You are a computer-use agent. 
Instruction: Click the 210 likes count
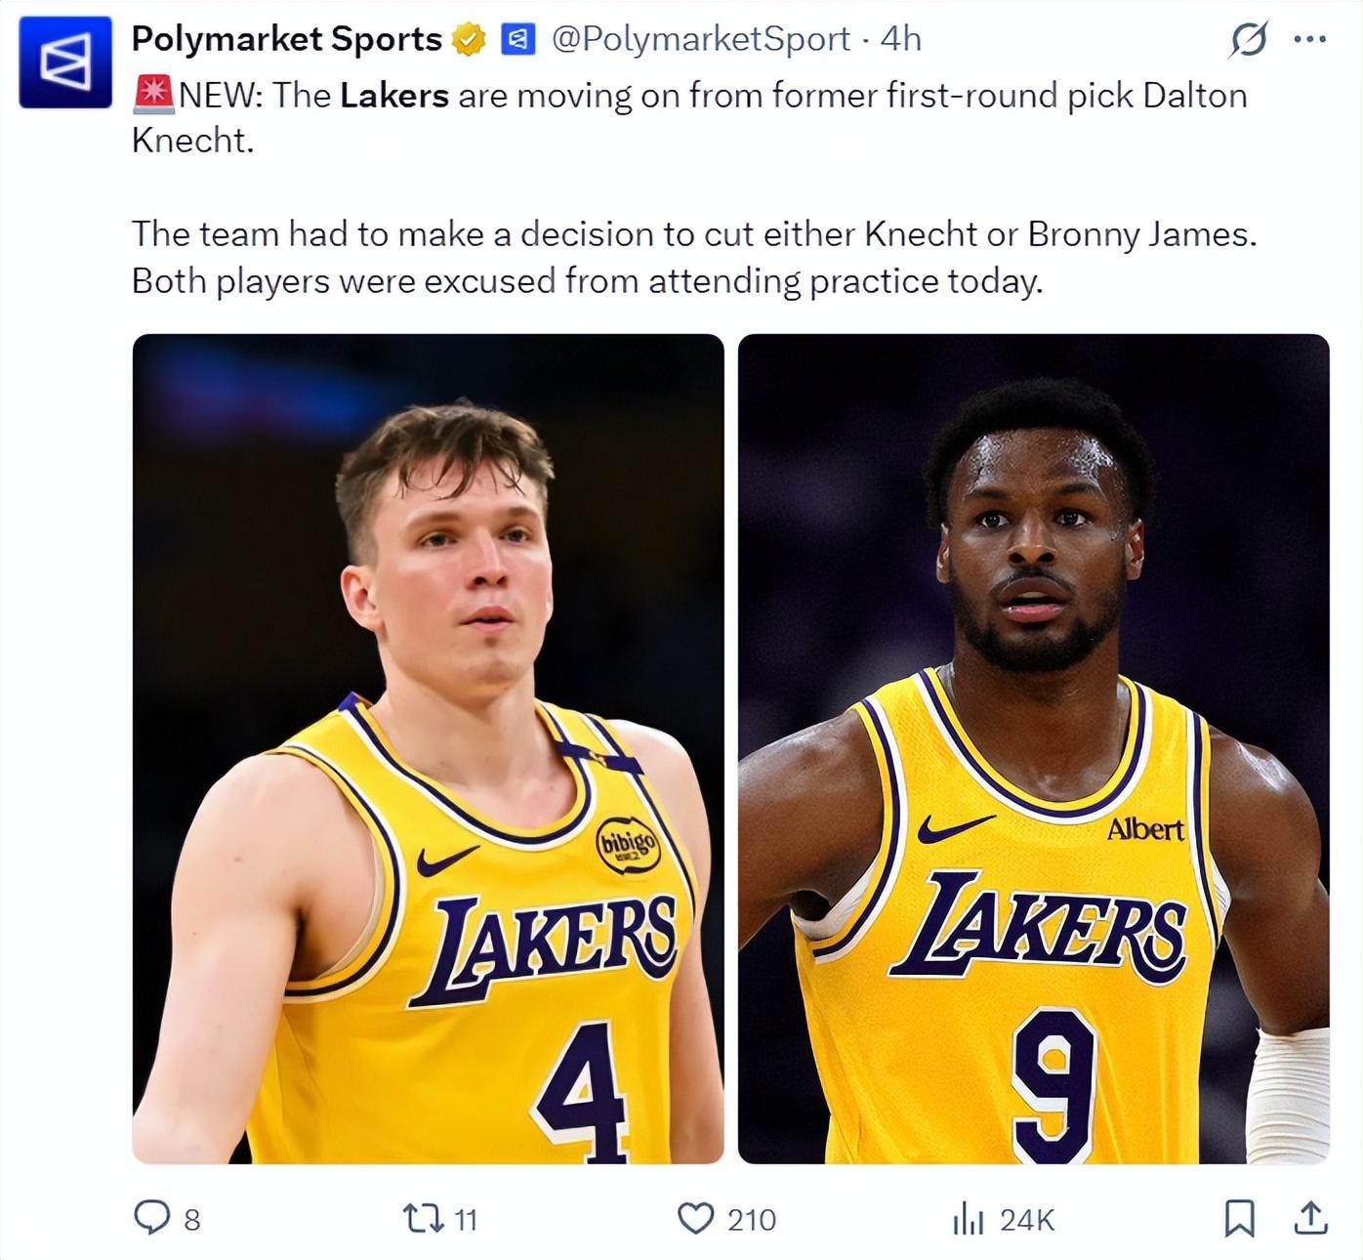coord(751,1220)
